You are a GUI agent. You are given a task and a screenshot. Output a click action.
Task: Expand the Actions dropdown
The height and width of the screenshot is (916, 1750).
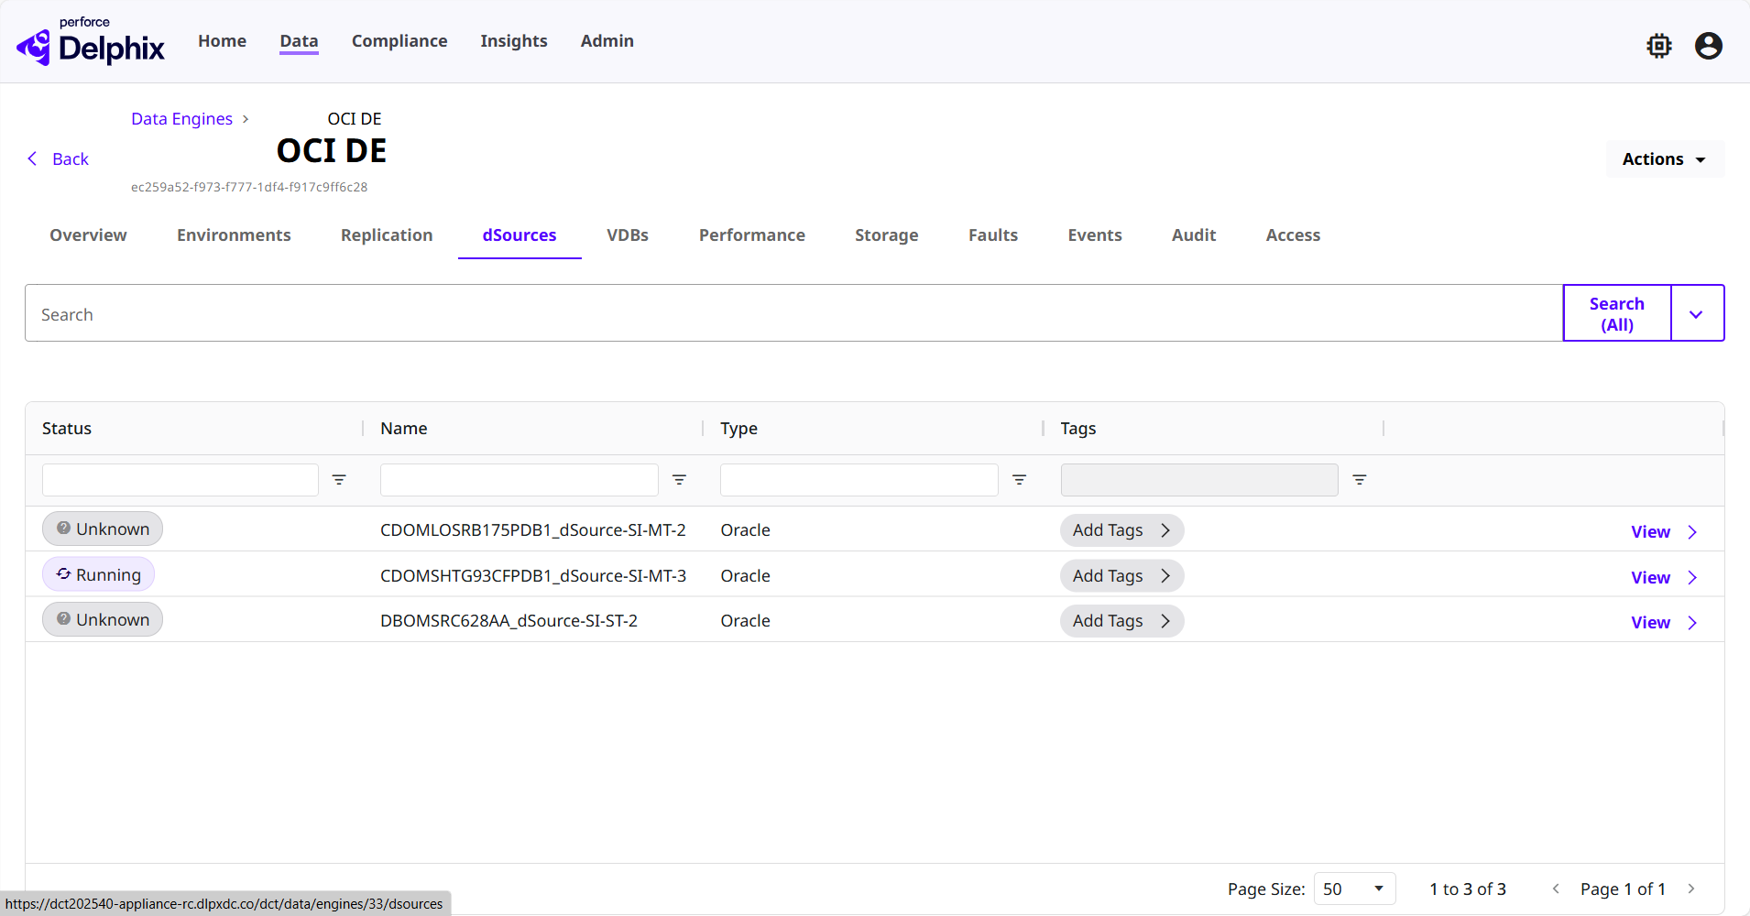point(1665,159)
